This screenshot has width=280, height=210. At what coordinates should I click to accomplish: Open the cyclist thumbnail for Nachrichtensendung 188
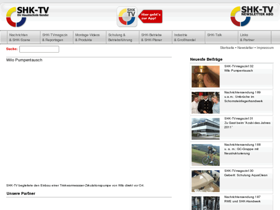tap(206, 155)
